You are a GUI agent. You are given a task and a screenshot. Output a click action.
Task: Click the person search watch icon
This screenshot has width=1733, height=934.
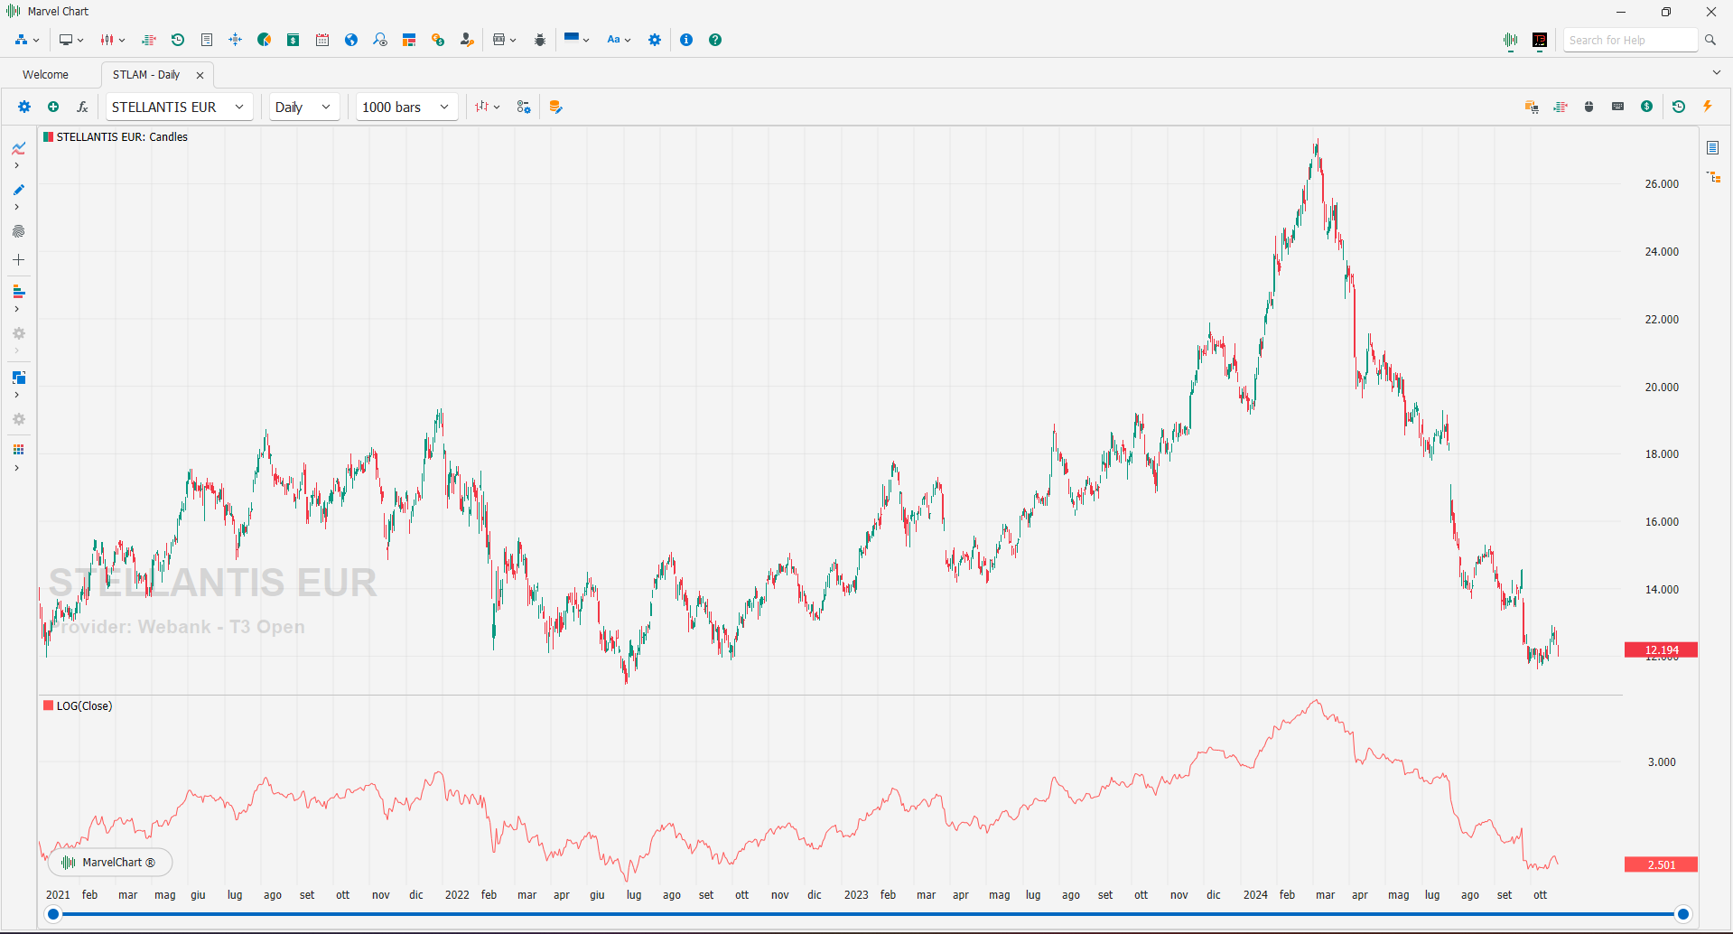380,40
